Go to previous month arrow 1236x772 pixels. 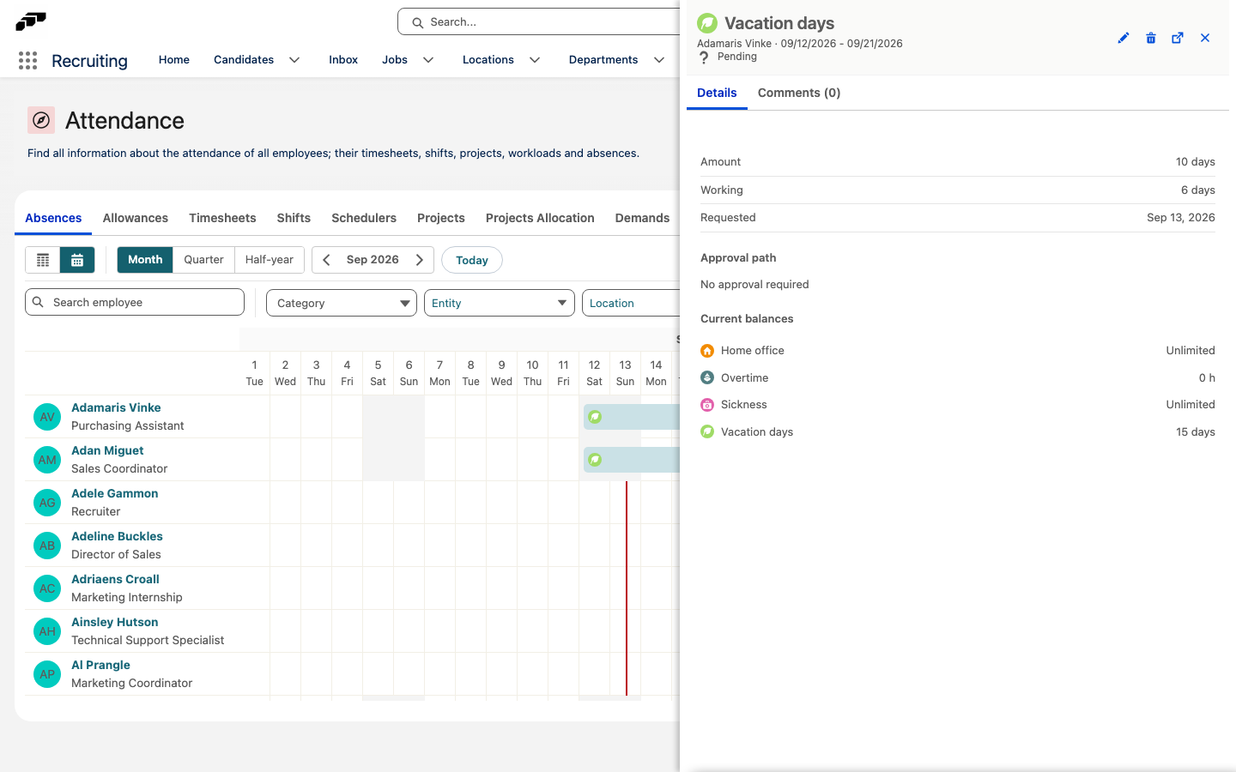click(x=326, y=260)
